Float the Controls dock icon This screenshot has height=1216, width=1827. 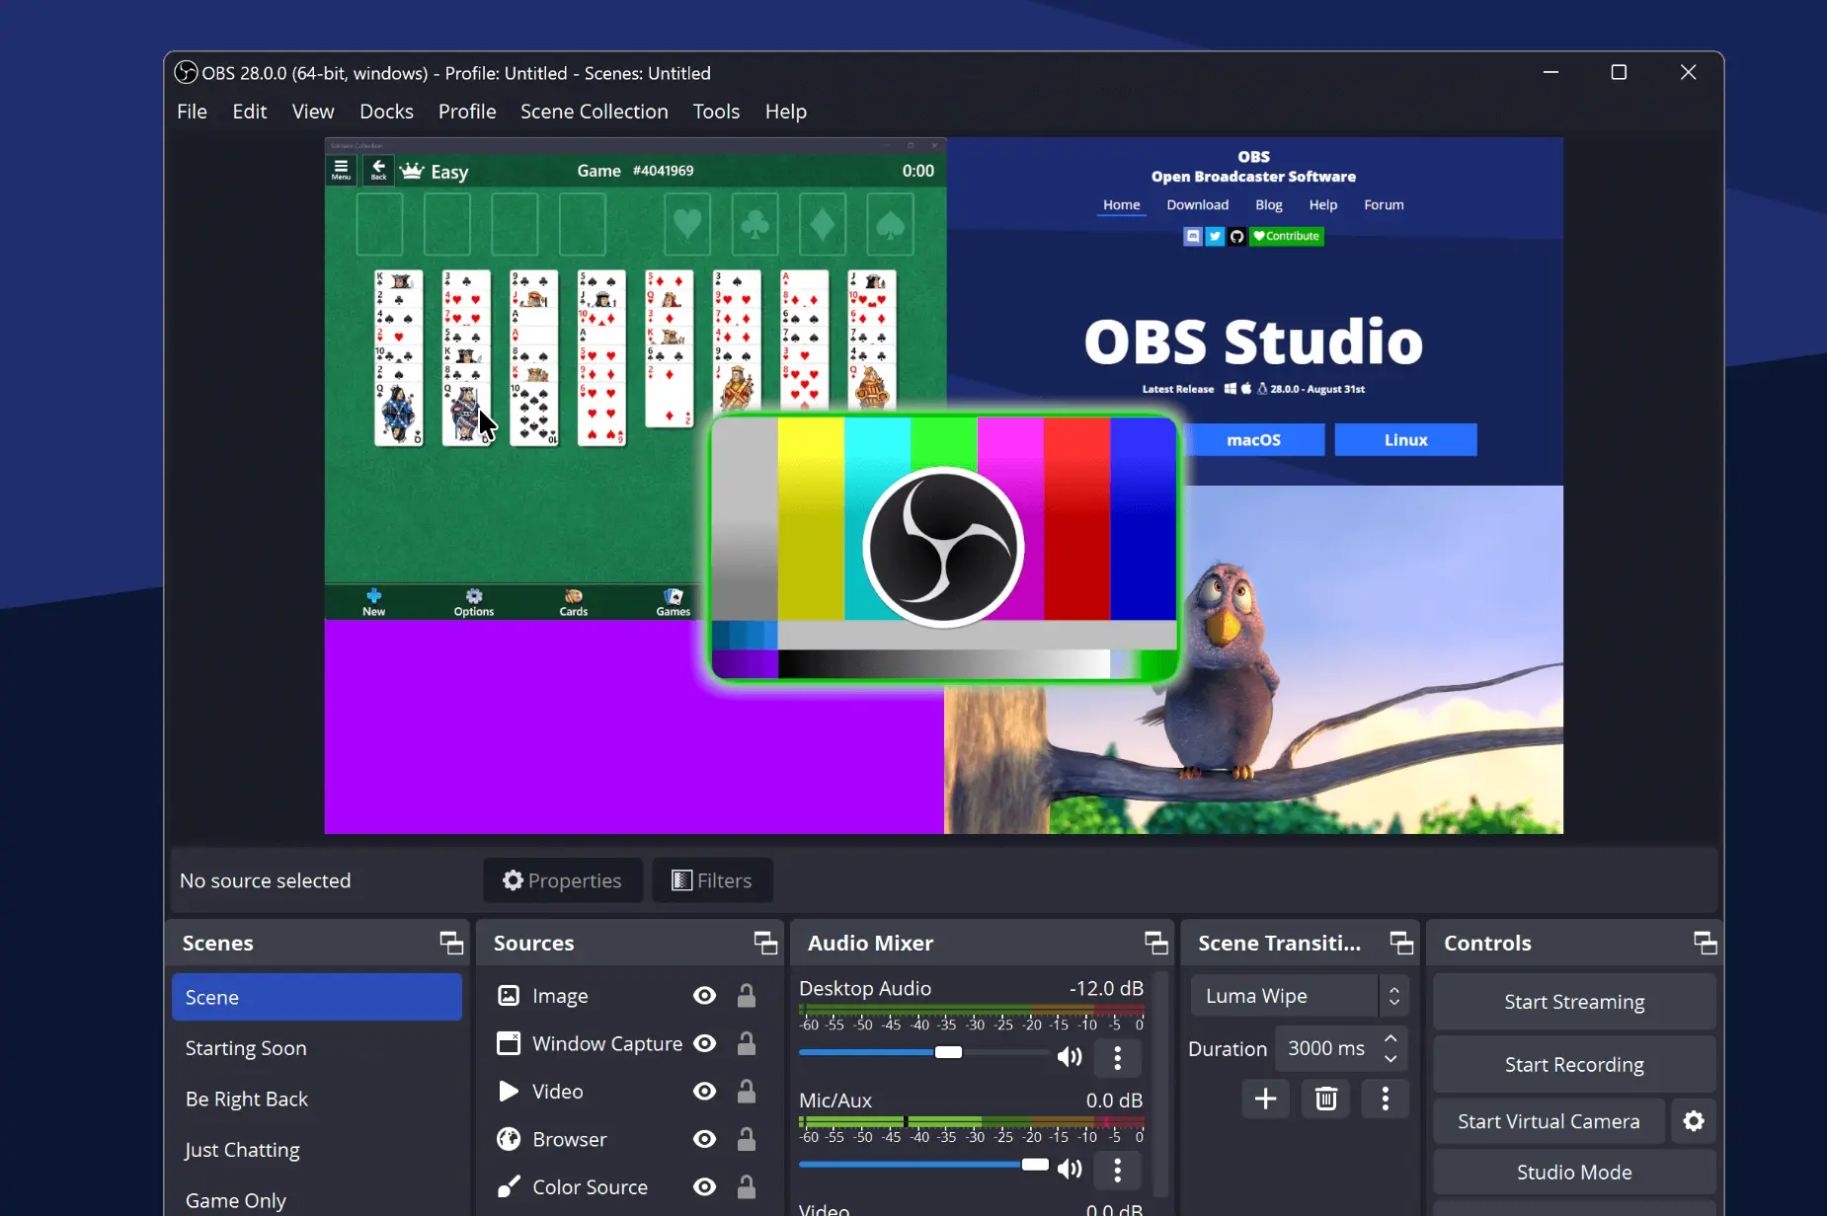[x=1706, y=943]
